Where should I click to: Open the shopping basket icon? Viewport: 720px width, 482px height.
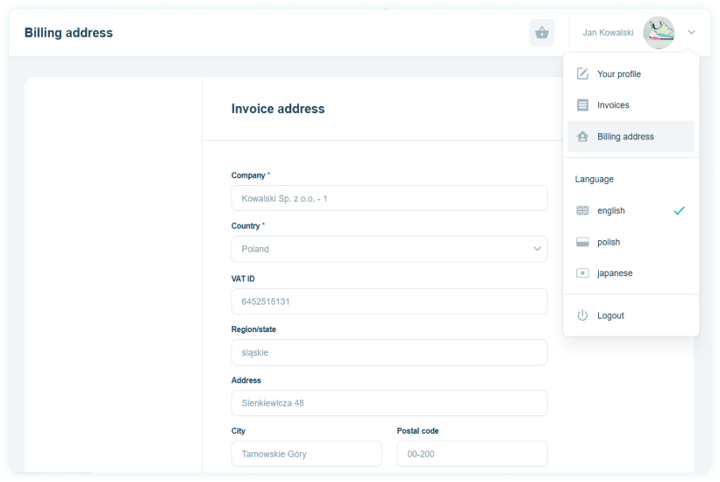(542, 32)
